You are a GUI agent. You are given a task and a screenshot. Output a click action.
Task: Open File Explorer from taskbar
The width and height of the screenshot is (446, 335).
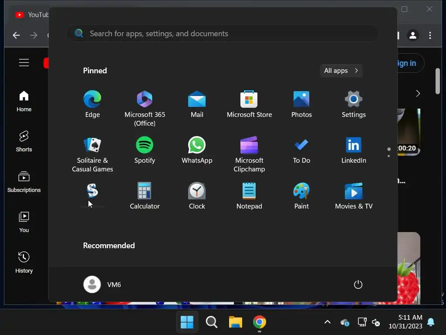(236, 322)
